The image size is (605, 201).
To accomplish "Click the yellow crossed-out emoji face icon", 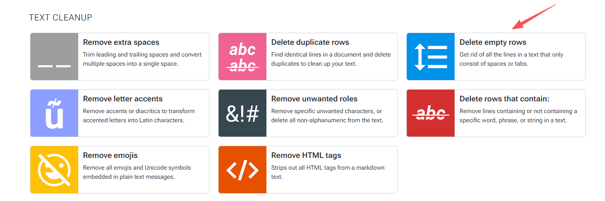I will [54, 170].
